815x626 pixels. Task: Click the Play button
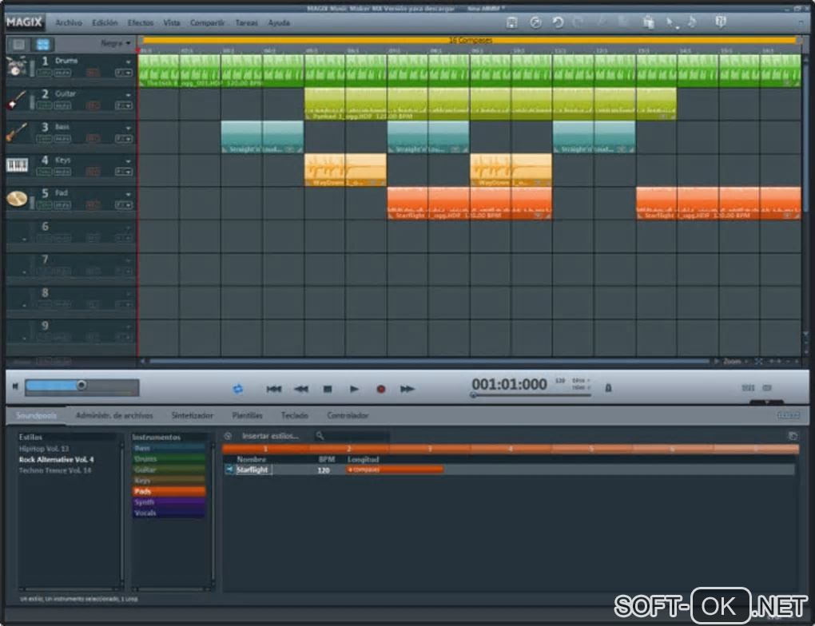pyautogui.click(x=354, y=389)
